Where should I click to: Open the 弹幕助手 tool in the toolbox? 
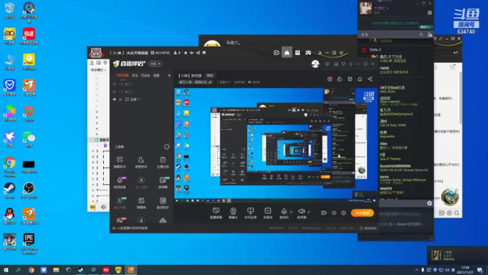(120, 162)
